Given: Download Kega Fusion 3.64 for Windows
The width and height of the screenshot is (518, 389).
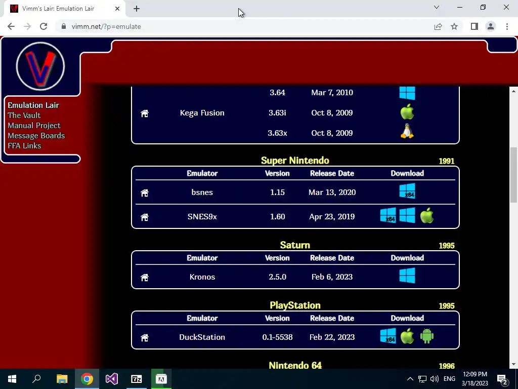Looking at the screenshot, I should pyautogui.click(x=407, y=93).
